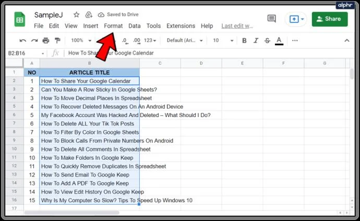Click the redo icon in toolbar
The image size is (360, 221).
tap(34, 40)
